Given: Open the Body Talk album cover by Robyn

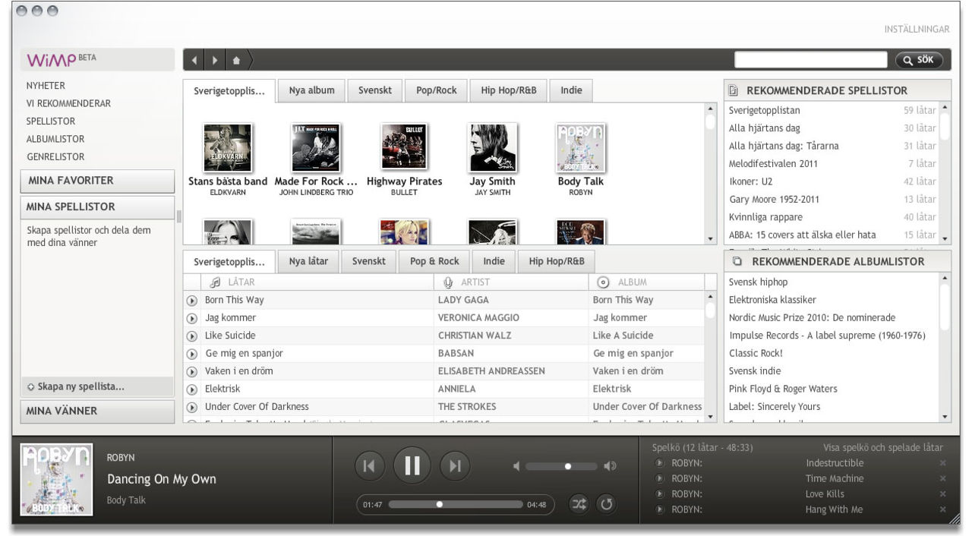Looking at the screenshot, I should 580,147.
